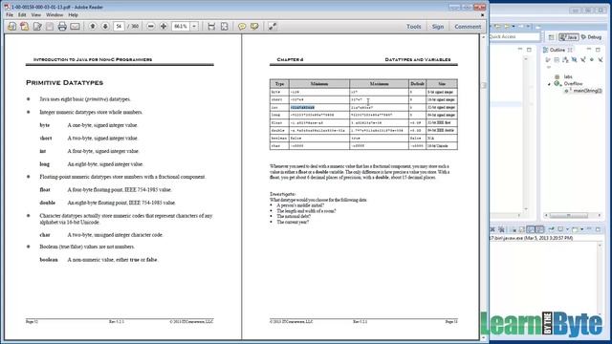Click the Read mode expand icon
This screenshot has height=344, width=612.
click(x=273, y=27)
